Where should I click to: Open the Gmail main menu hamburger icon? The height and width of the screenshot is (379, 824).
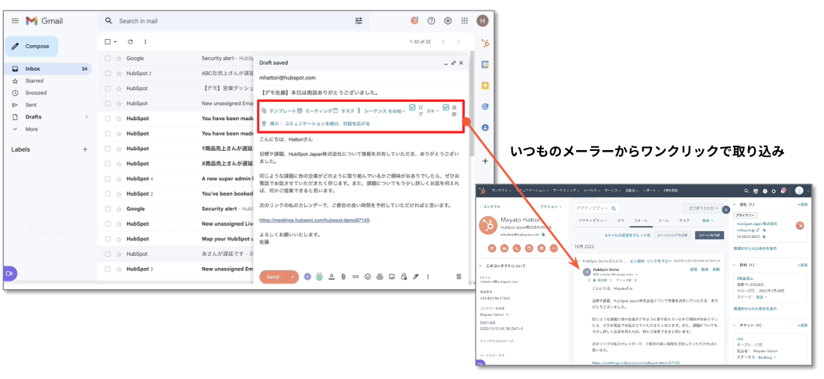15,21
